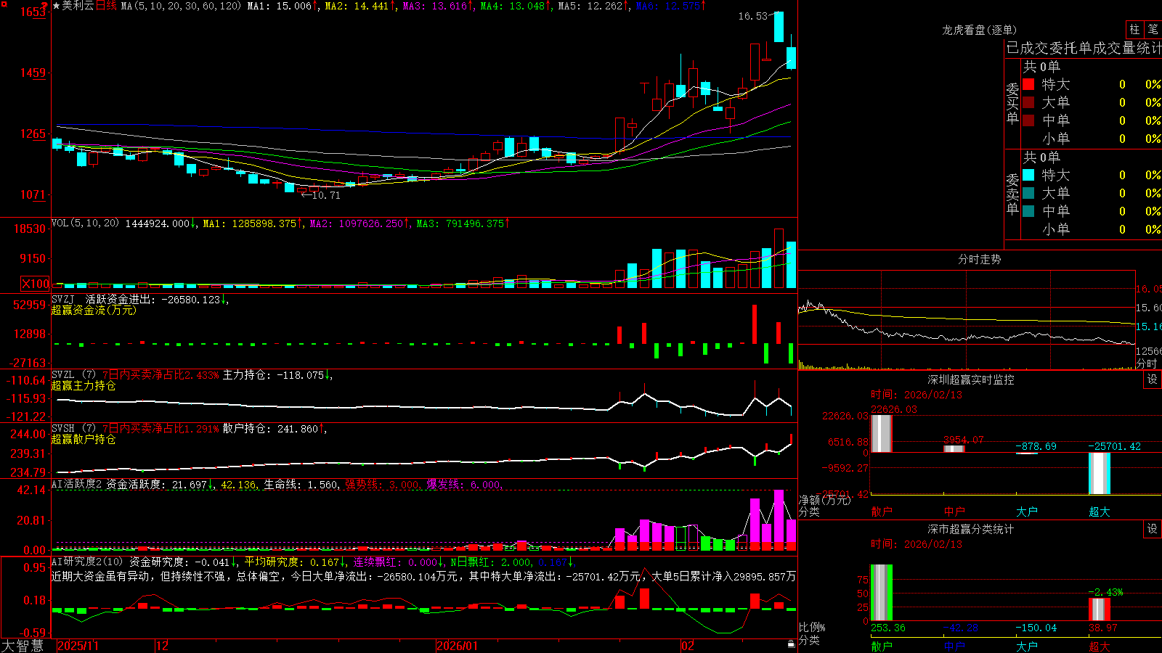Click the 小单 row under 委买单
Viewport: 1162px width, 653px height.
pyautogui.click(x=1092, y=139)
